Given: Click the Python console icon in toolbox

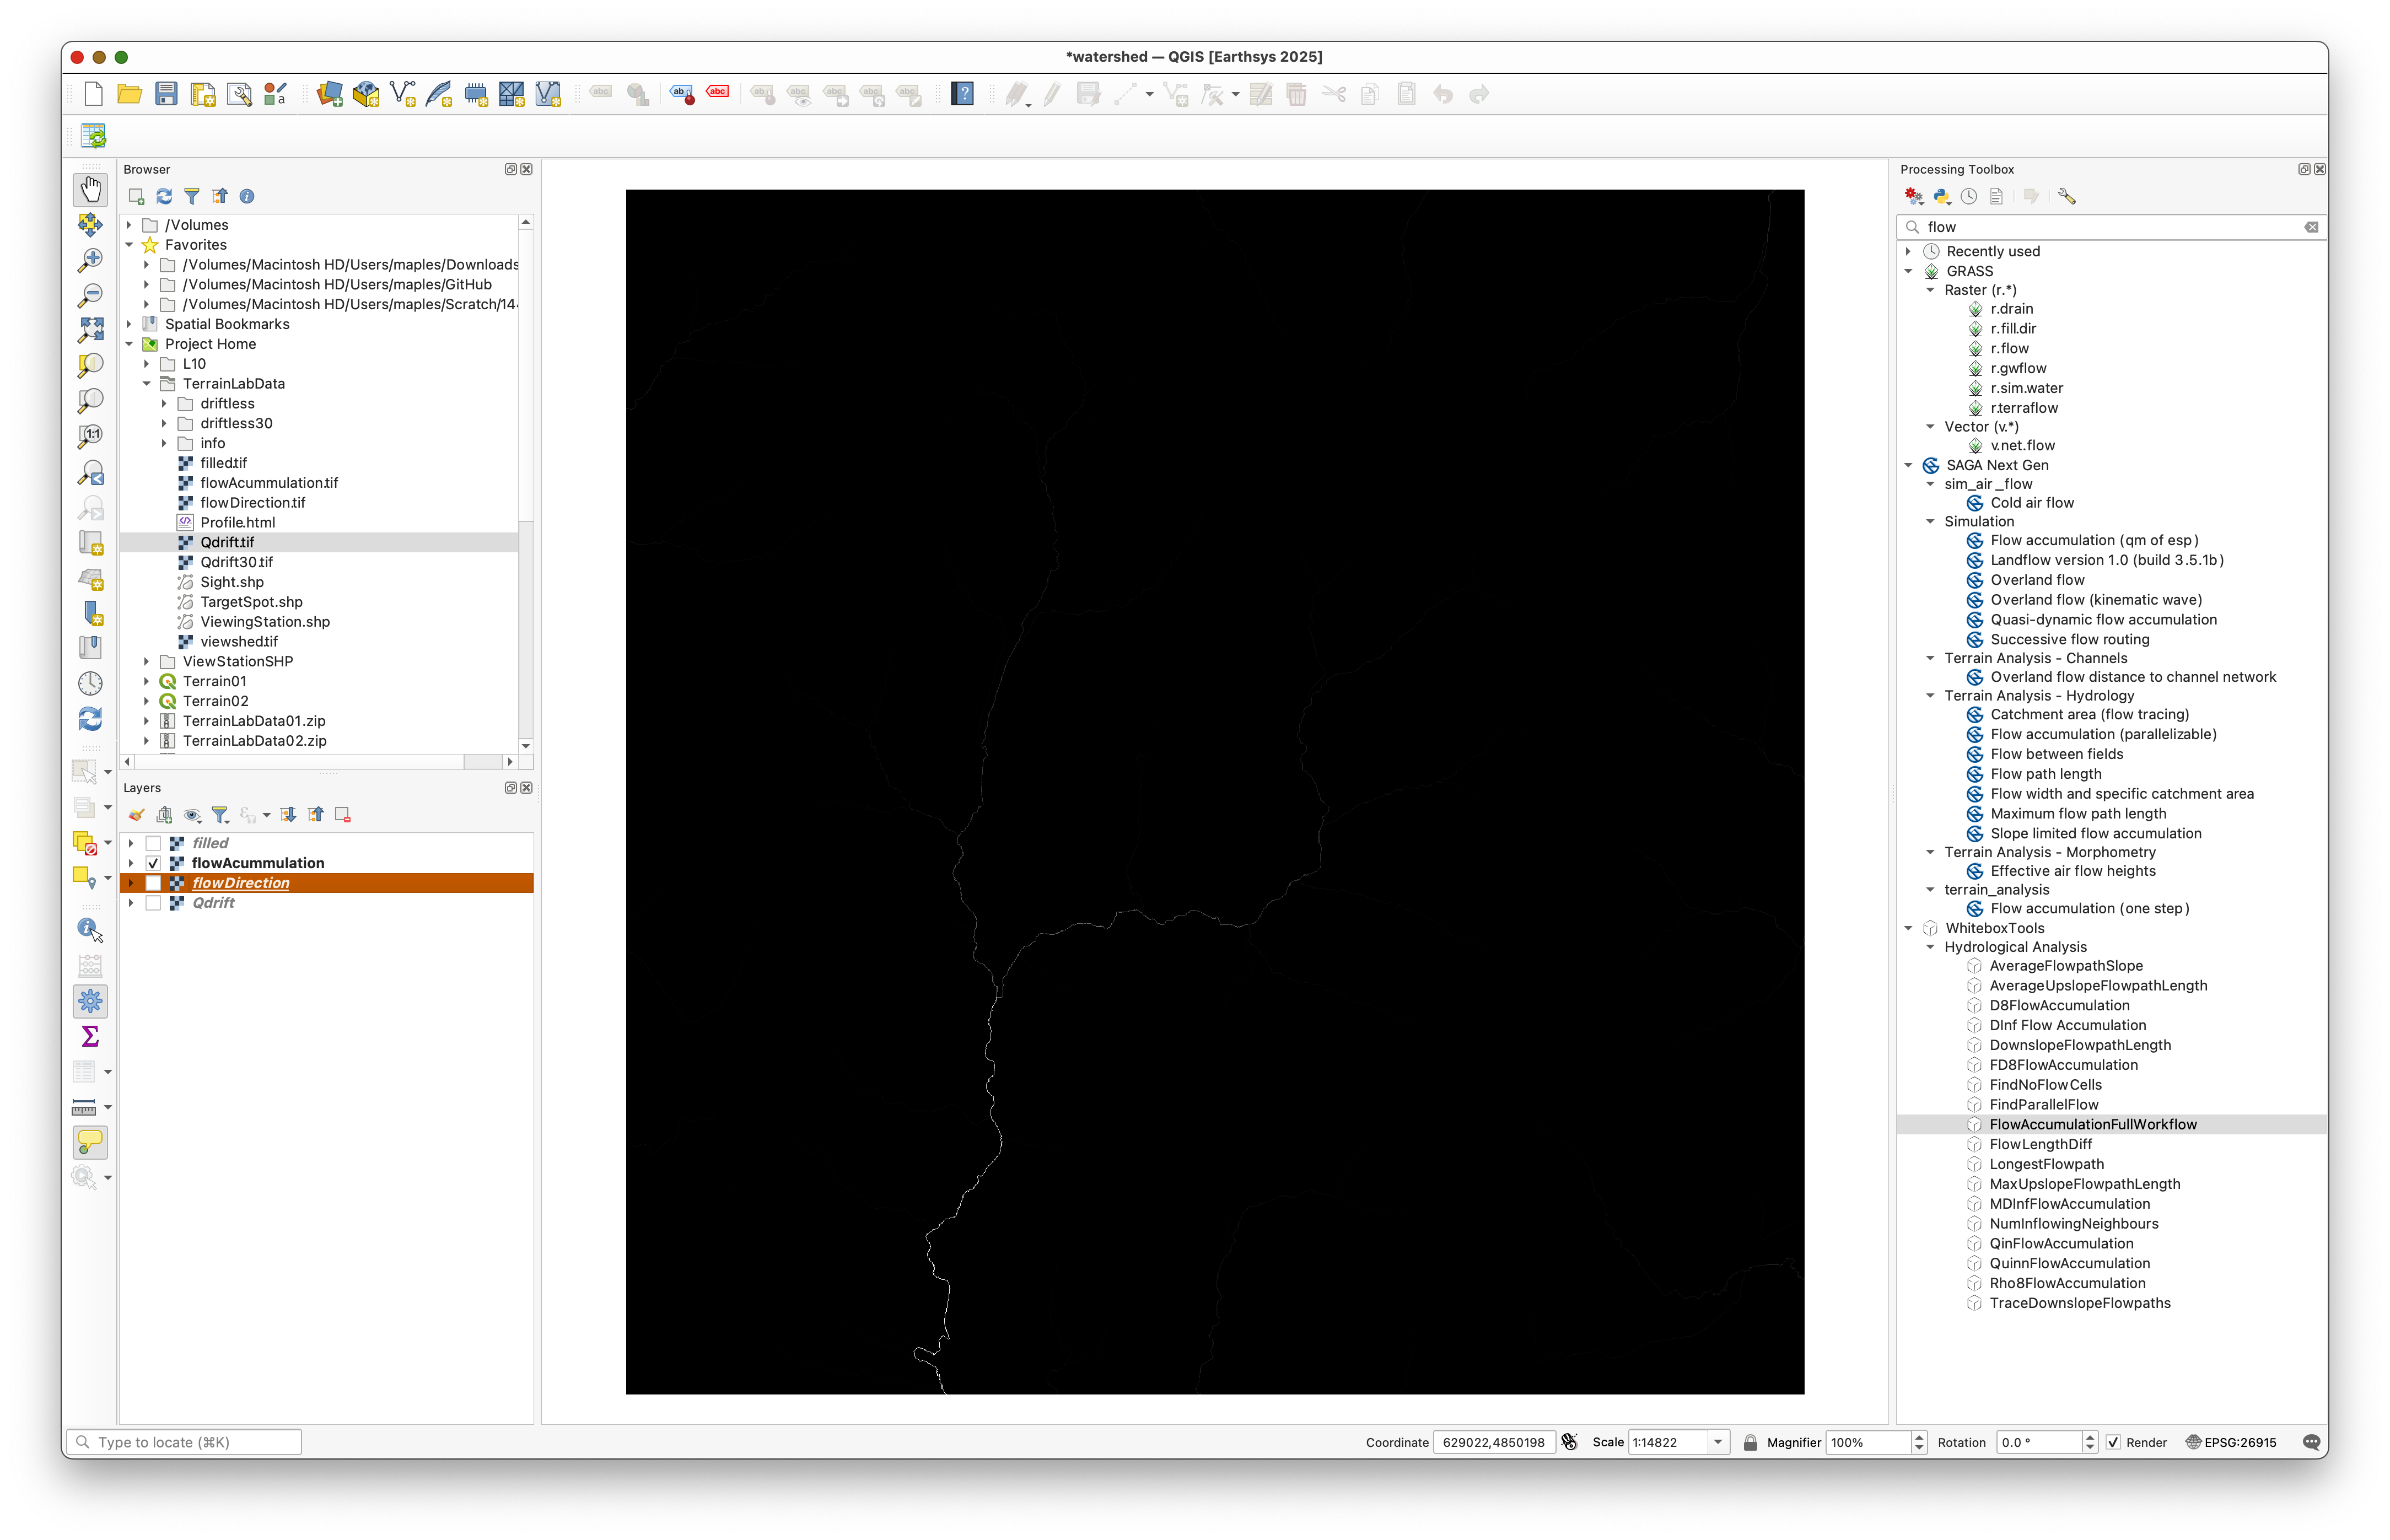Looking at the screenshot, I should (x=1941, y=196).
